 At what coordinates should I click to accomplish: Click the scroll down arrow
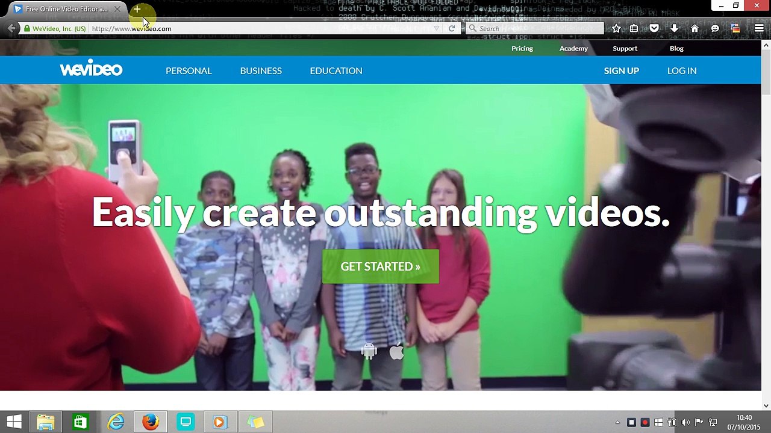(766, 405)
